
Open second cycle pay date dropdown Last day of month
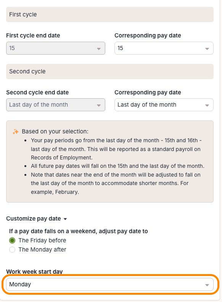(164, 105)
